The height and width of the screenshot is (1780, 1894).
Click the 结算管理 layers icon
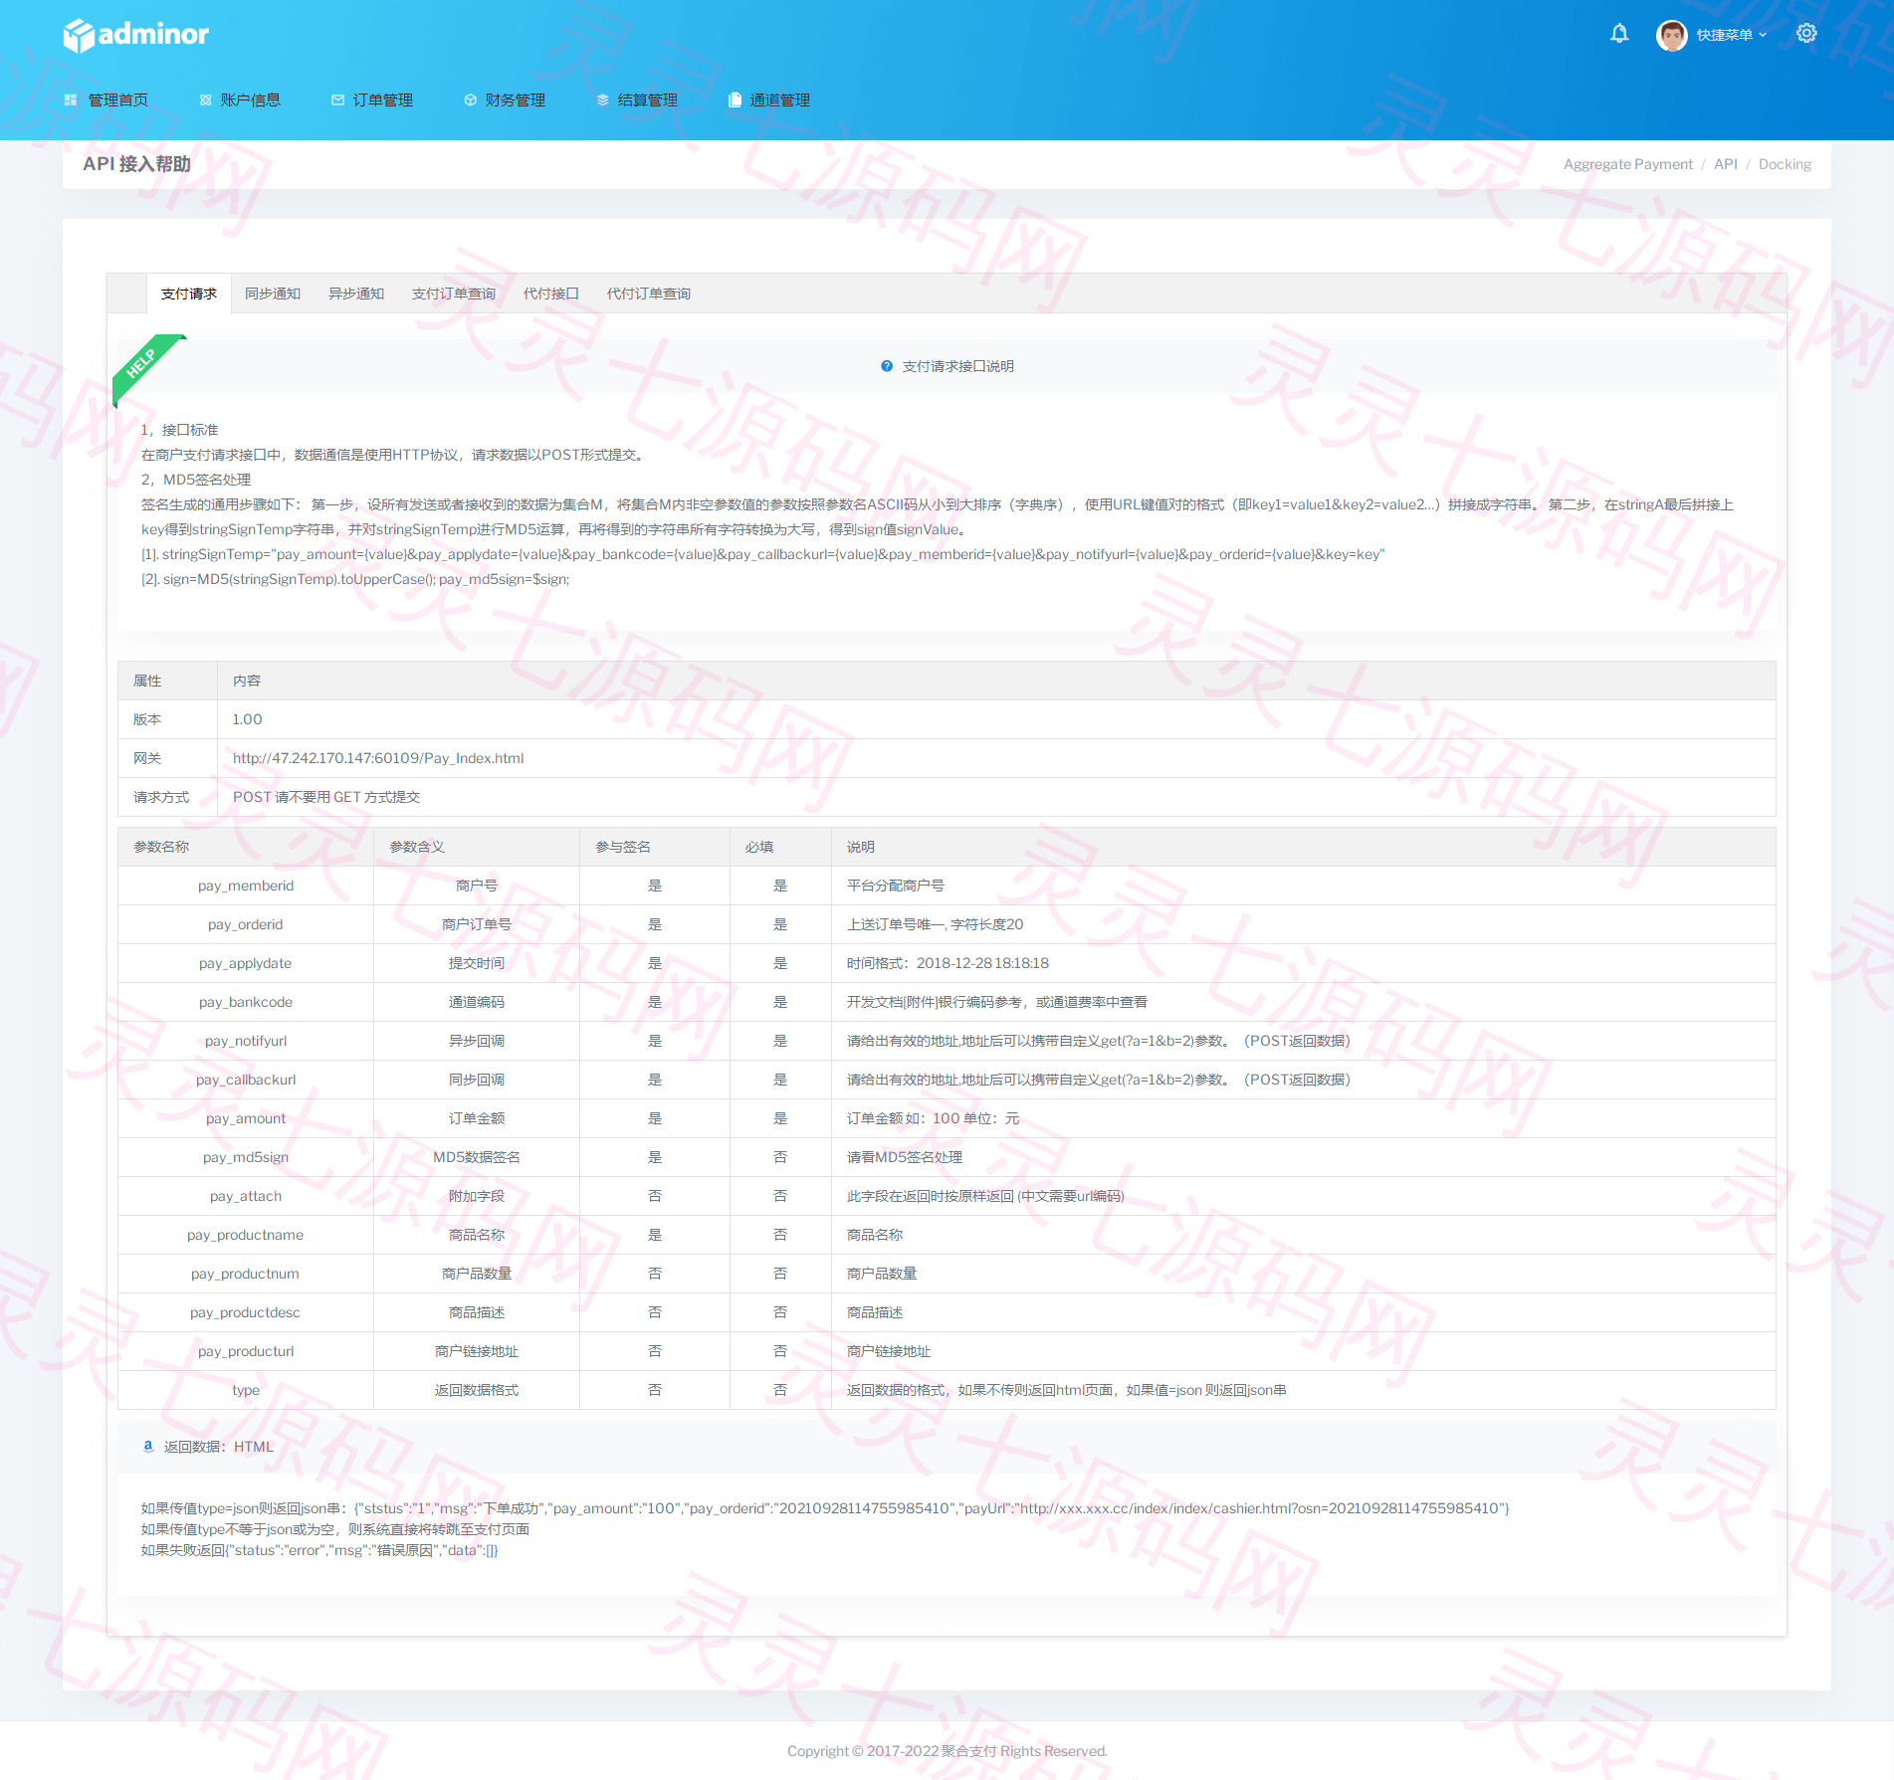point(602,99)
